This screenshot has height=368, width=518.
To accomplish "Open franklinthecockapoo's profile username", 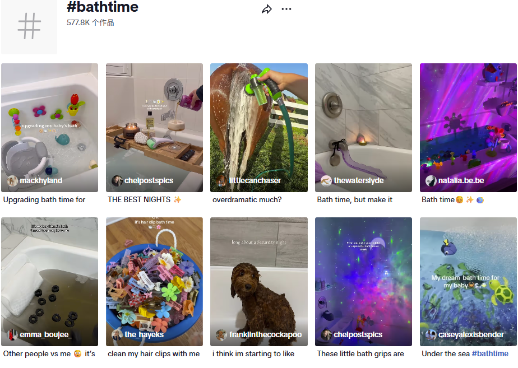I will point(265,335).
